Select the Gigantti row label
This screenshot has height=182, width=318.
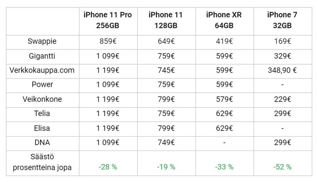[42, 56]
